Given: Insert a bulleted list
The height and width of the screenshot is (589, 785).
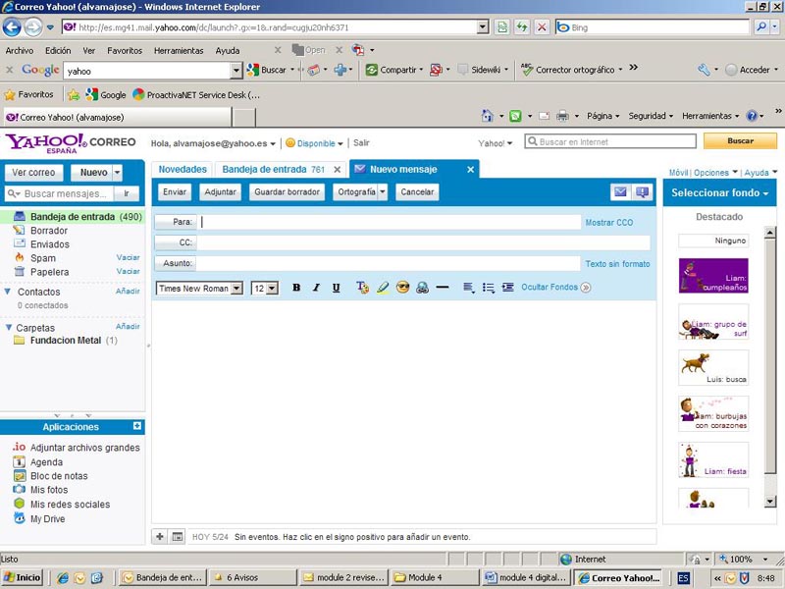Looking at the screenshot, I should click(488, 288).
